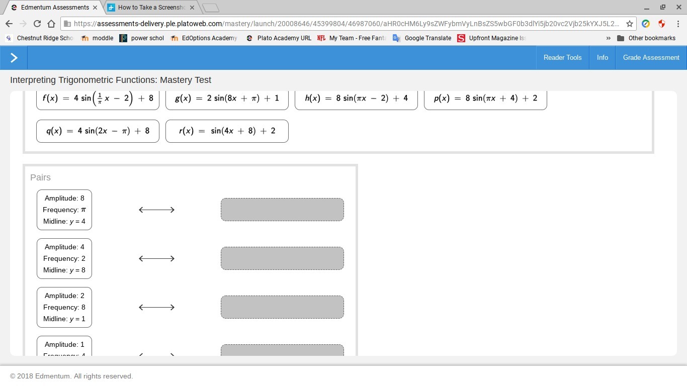The width and height of the screenshot is (687, 386).
Task: Reload the current page
Action: tap(37, 24)
